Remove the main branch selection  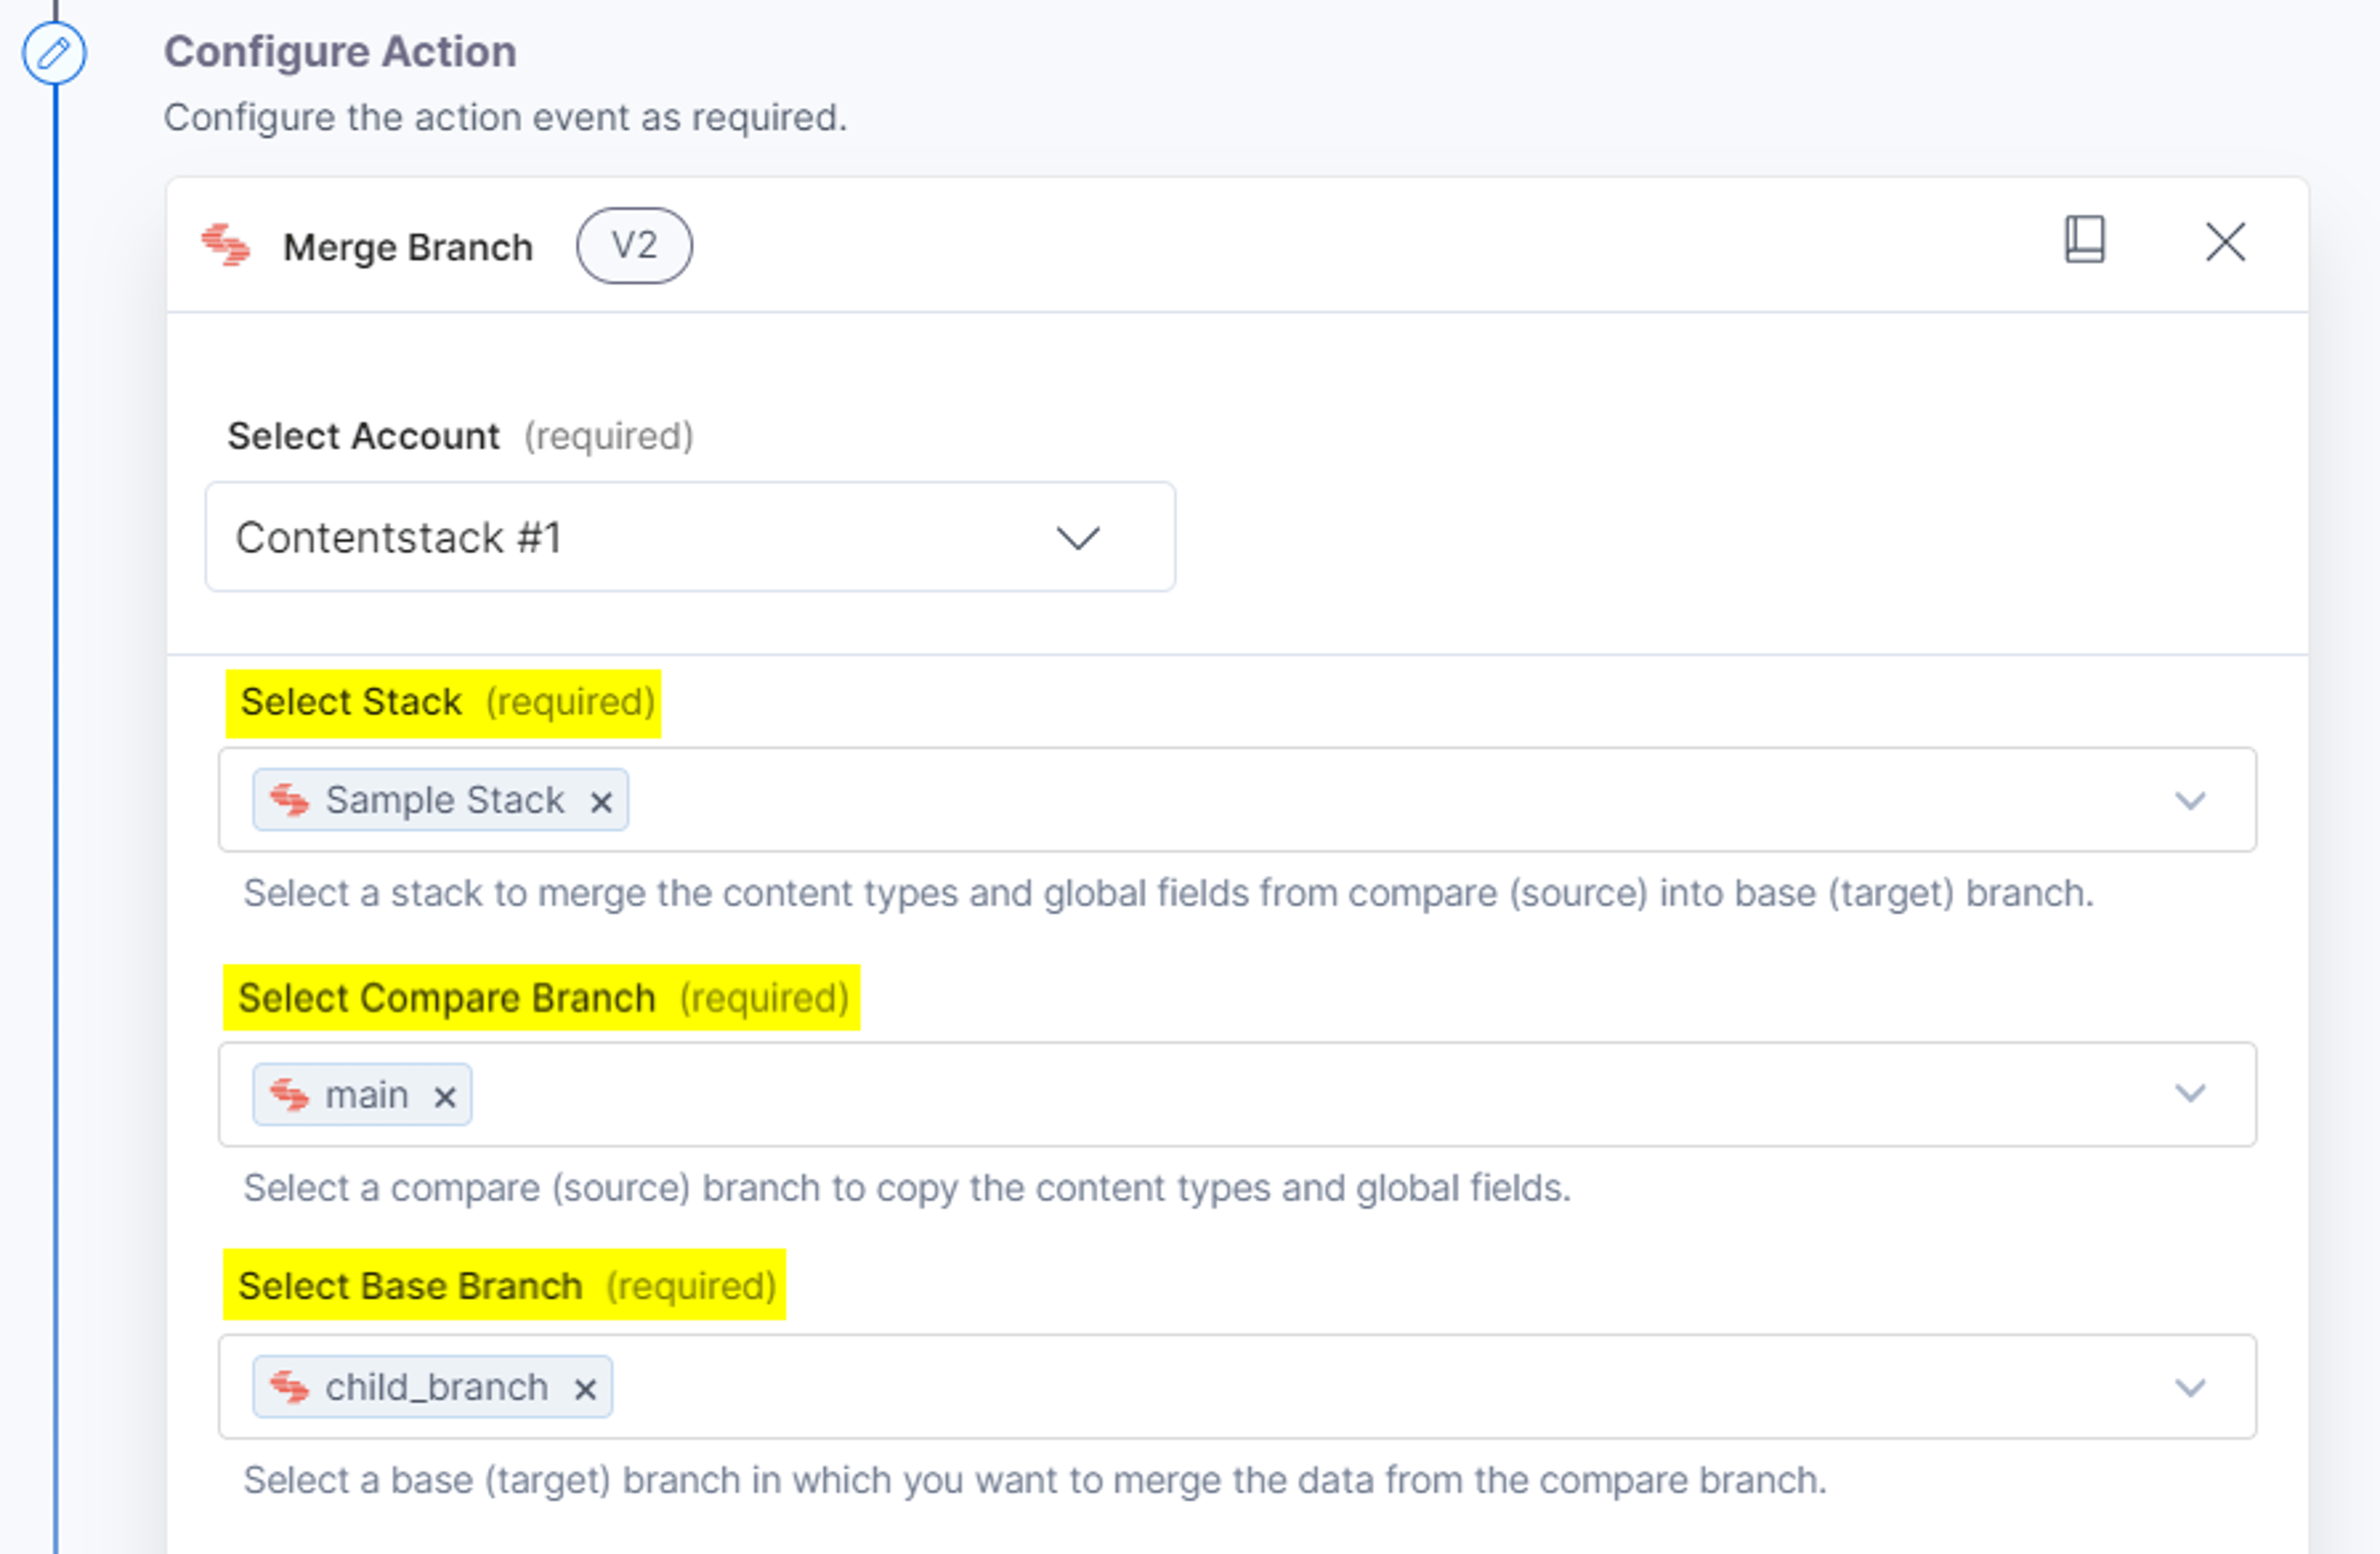(445, 1097)
